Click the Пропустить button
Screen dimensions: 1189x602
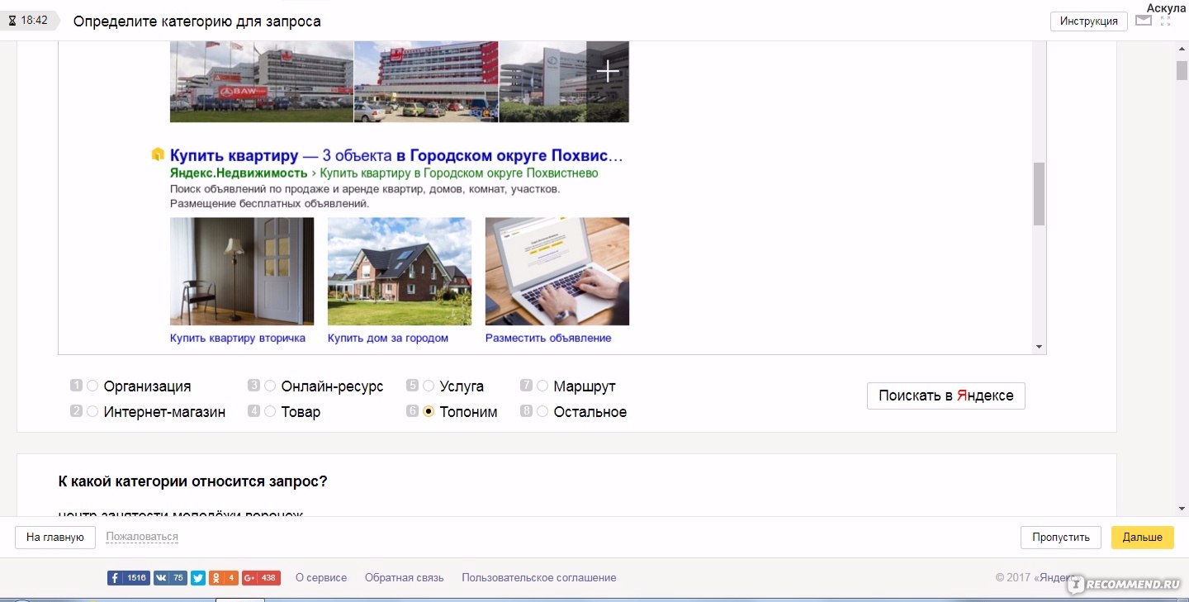(x=1061, y=538)
